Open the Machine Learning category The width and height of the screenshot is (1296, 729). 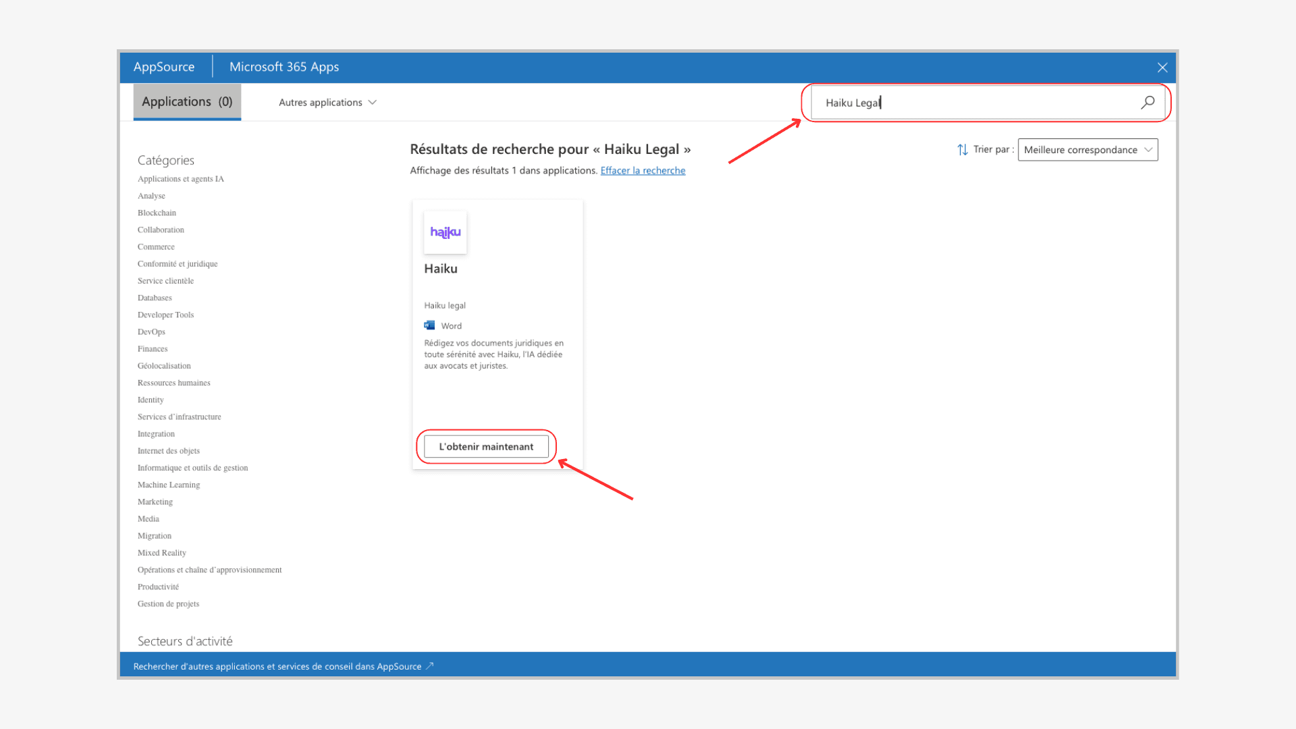pos(169,485)
